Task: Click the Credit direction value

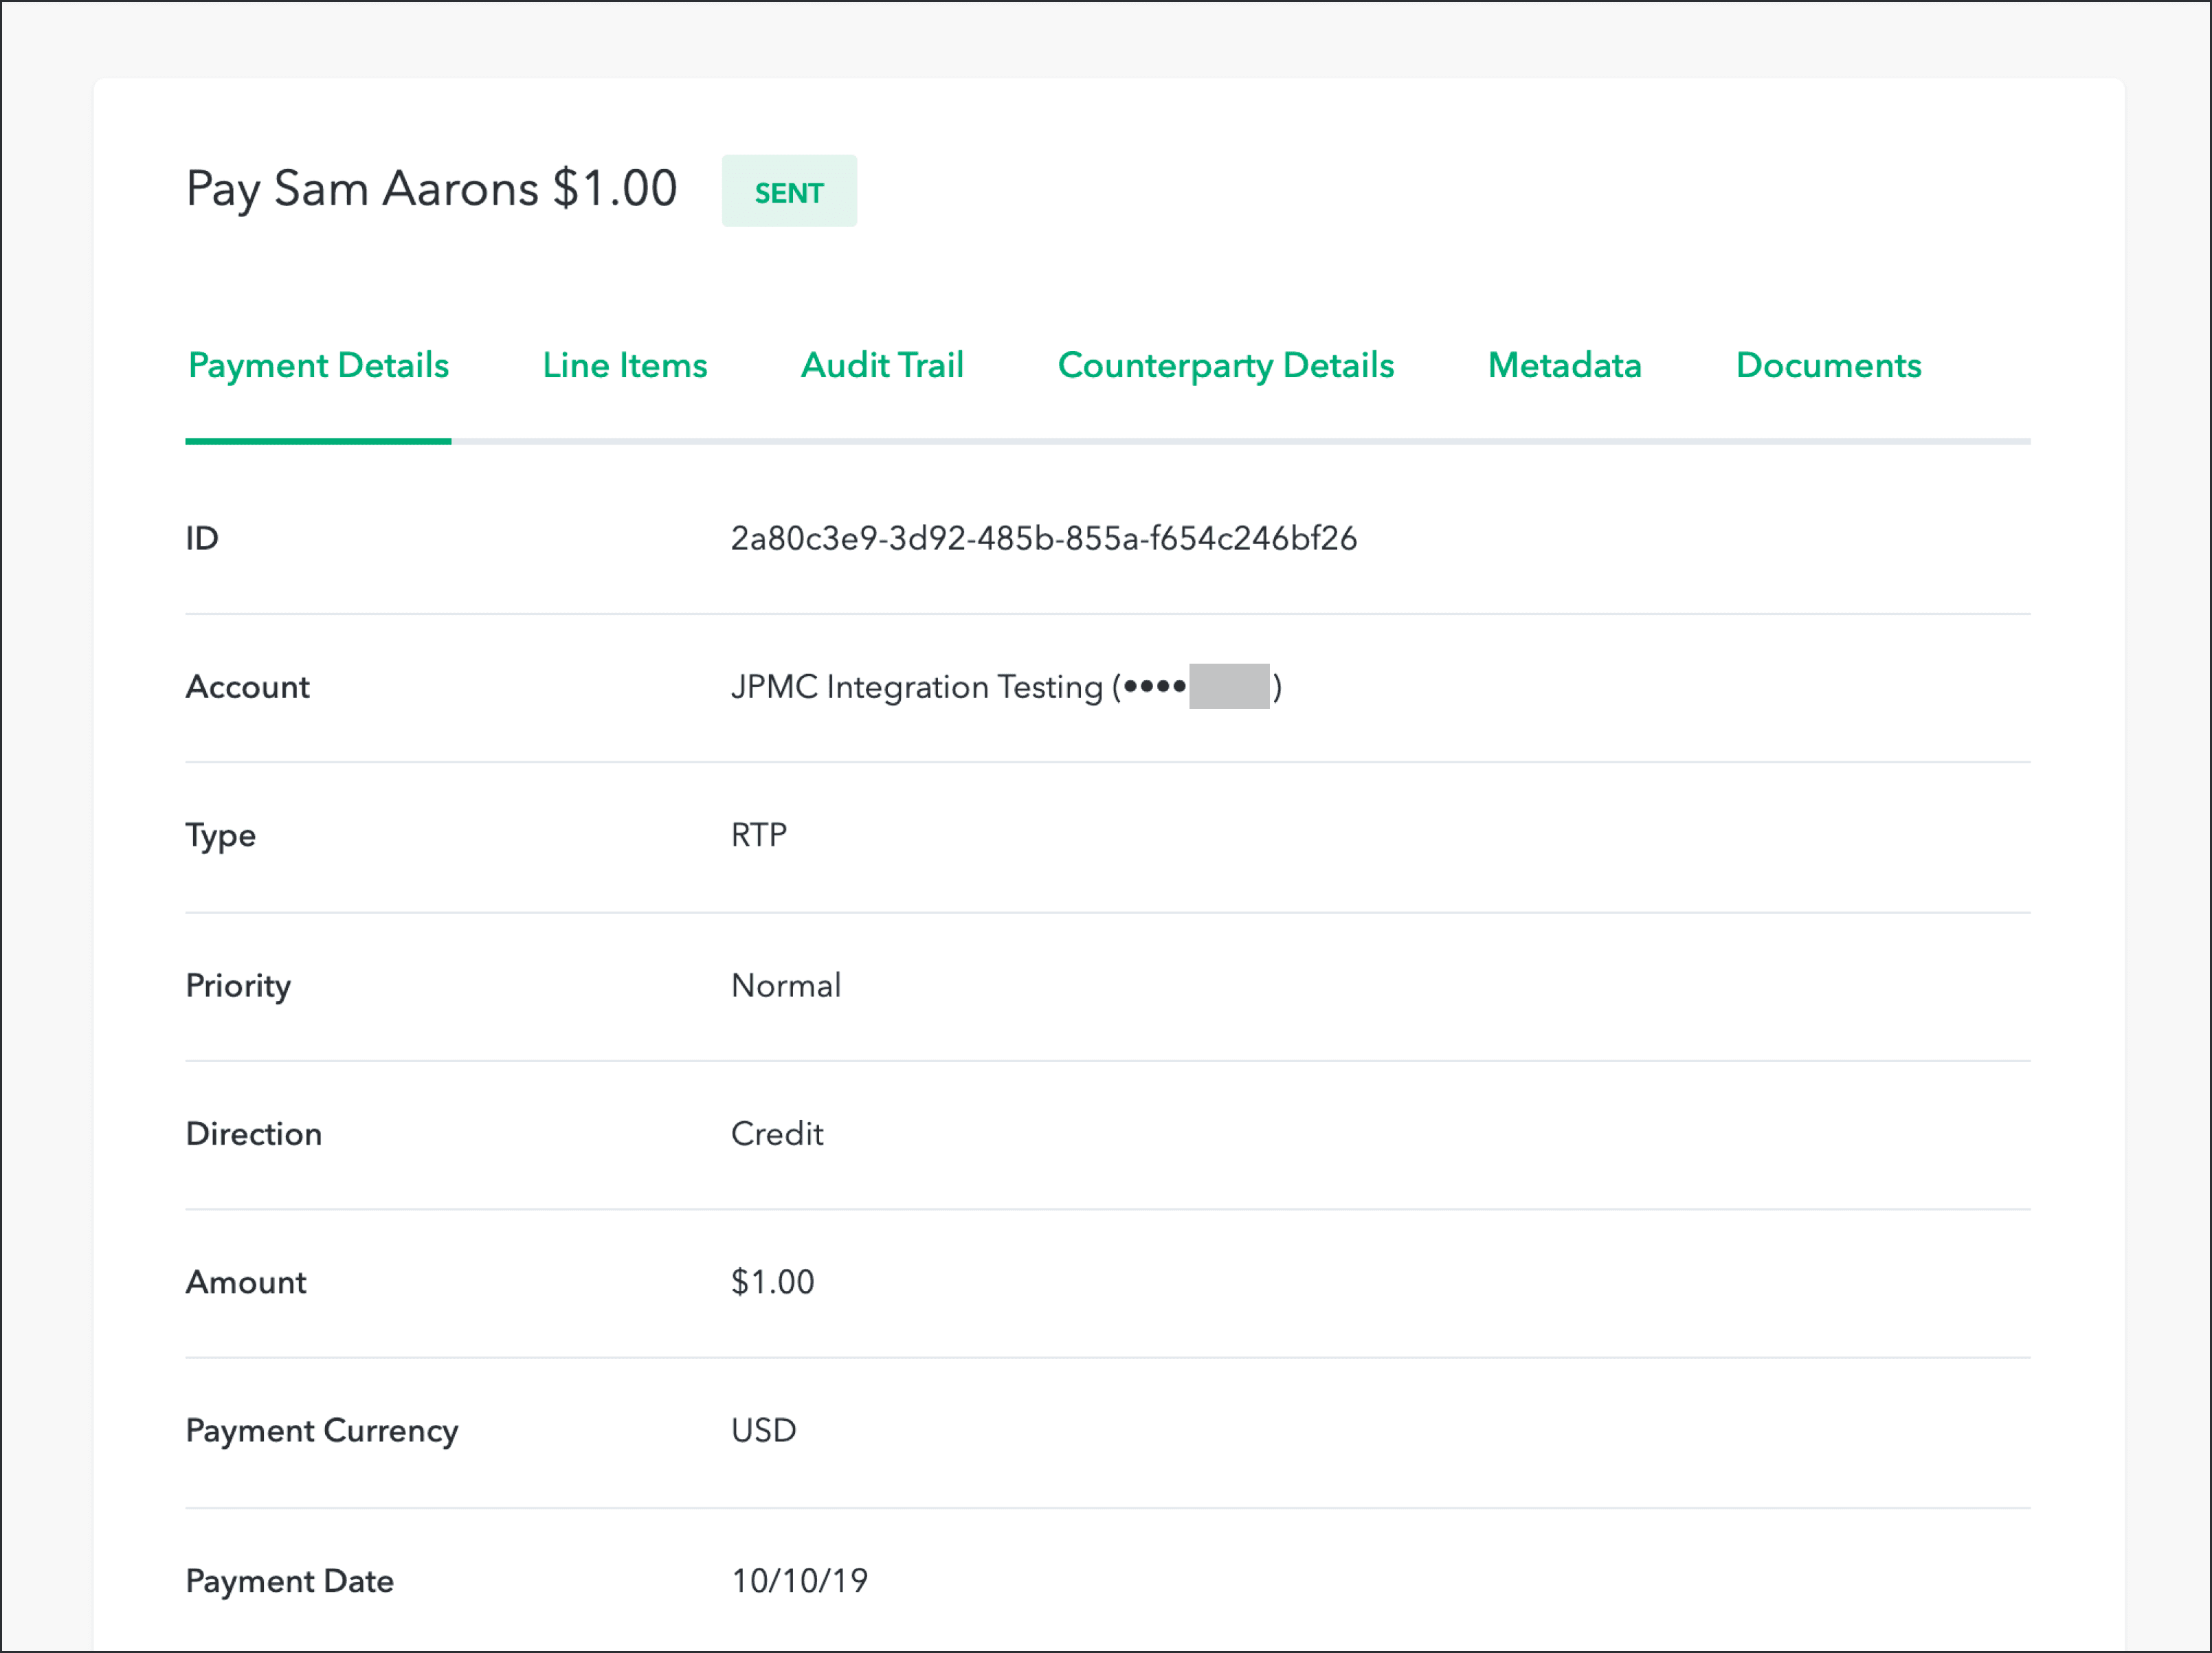Action: point(777,1134)
